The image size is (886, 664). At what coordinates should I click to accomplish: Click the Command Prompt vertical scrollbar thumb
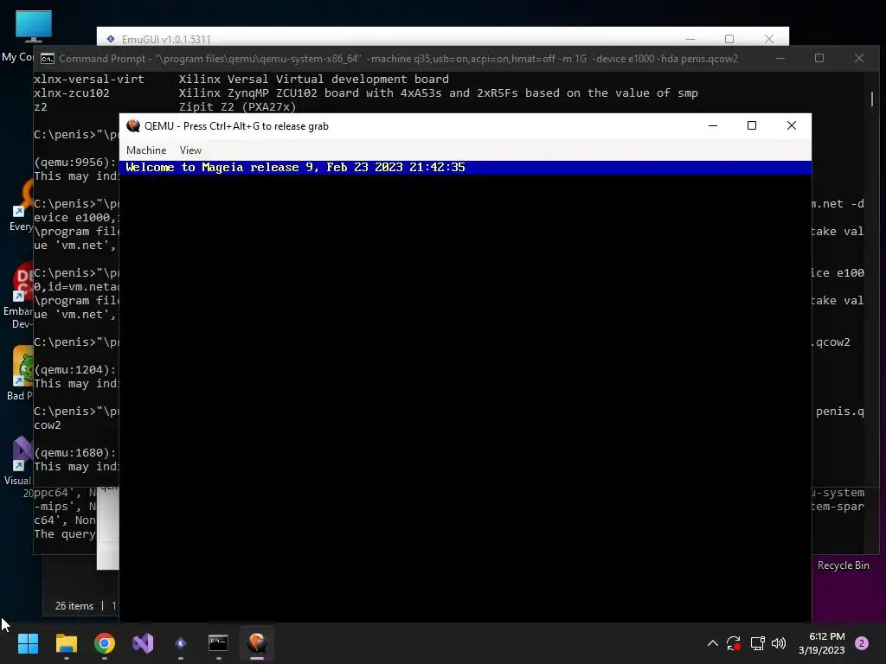[x=872, y=99]
